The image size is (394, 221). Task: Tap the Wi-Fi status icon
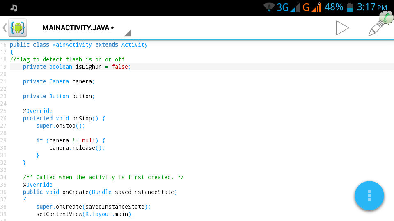click(269, 7)
